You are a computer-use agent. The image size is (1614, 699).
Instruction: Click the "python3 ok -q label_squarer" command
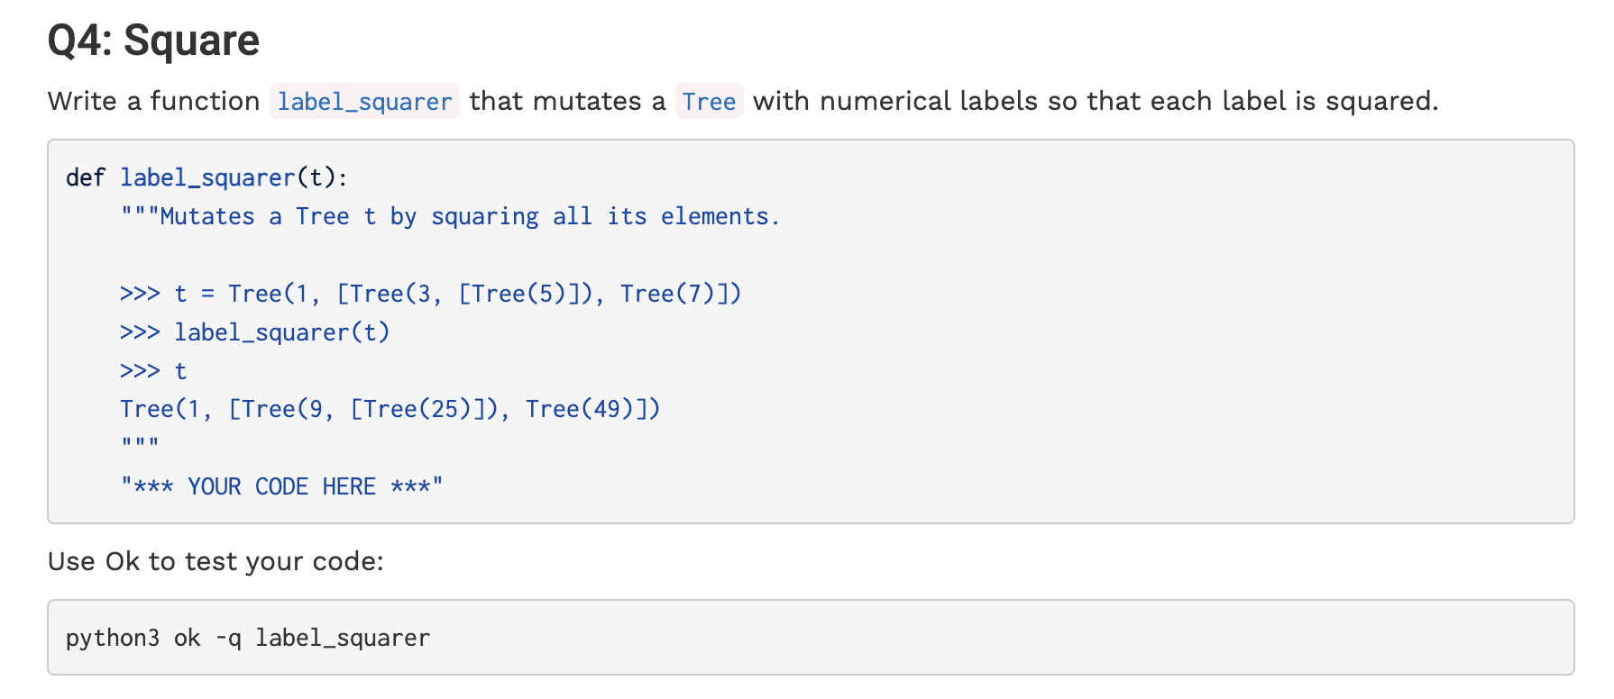click(248, 638)
